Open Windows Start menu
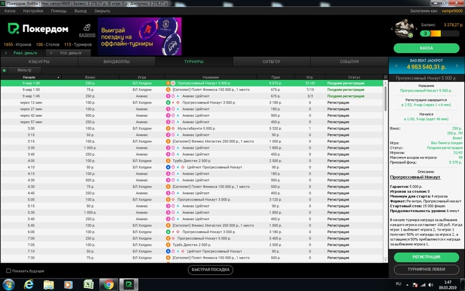 tap(8, 285)
